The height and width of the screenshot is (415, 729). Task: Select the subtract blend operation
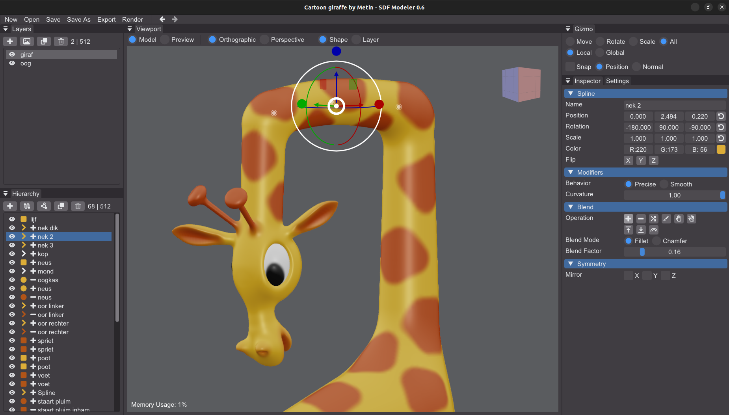pyautogui.click(x=641, y=219)
